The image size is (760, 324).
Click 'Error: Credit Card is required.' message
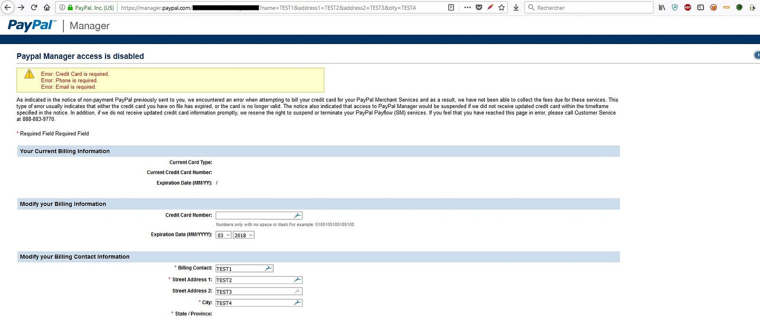pos(75,74)
